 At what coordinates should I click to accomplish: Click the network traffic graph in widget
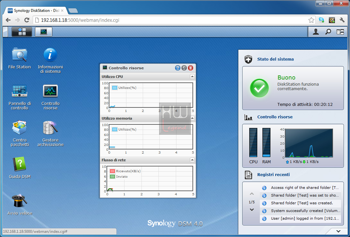(x=309, y=143)
